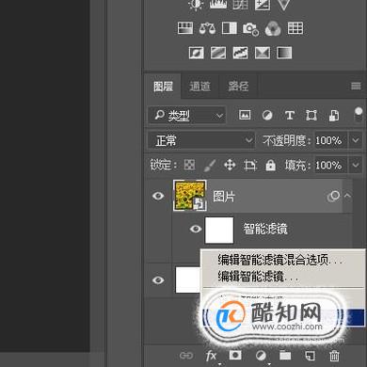Open the 类型 filter type dropdown
Viewport: 367px width, 367px height.
187,116
